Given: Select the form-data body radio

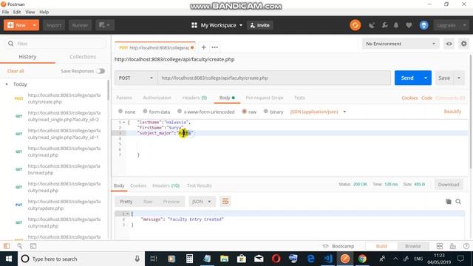Looking at the screenshot, I should click(145, 112).
